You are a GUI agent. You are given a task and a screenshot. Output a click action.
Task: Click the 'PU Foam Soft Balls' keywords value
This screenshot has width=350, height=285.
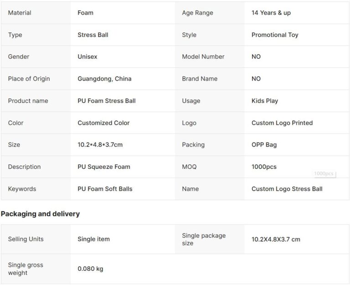coord(105,189)
